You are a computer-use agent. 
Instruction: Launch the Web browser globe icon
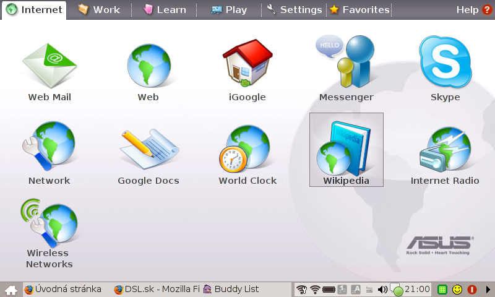click(148, 66)
